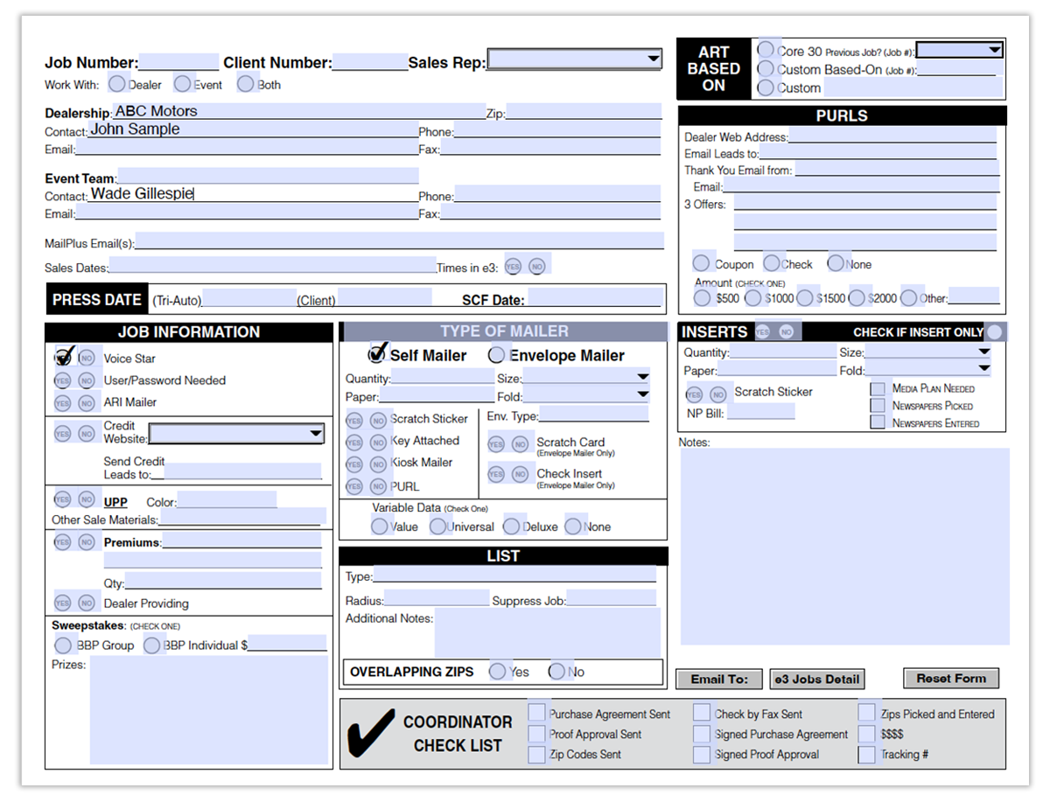Select Deluxe variable data option
Image resolution: width=1050 pixels, height=802 pixels.
[514, 527]
